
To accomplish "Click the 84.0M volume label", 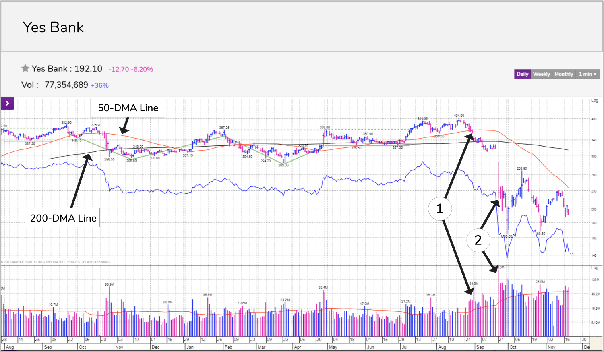I will [x=474, y=284].
